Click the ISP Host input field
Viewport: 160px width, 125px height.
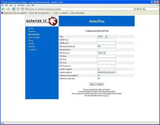click(106, 56)
